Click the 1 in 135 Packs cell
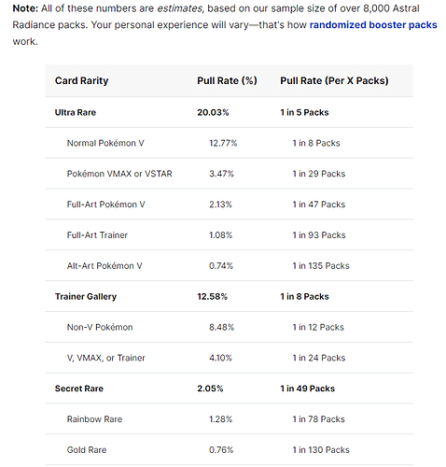 point(321,266)
